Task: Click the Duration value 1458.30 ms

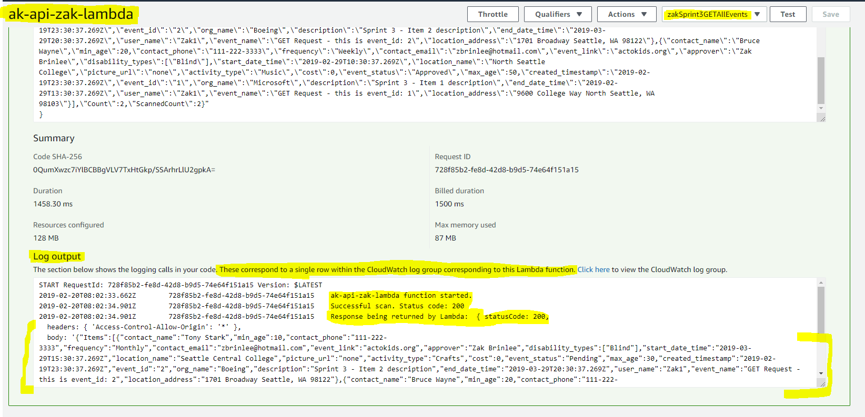Action: tap(53, 204)
